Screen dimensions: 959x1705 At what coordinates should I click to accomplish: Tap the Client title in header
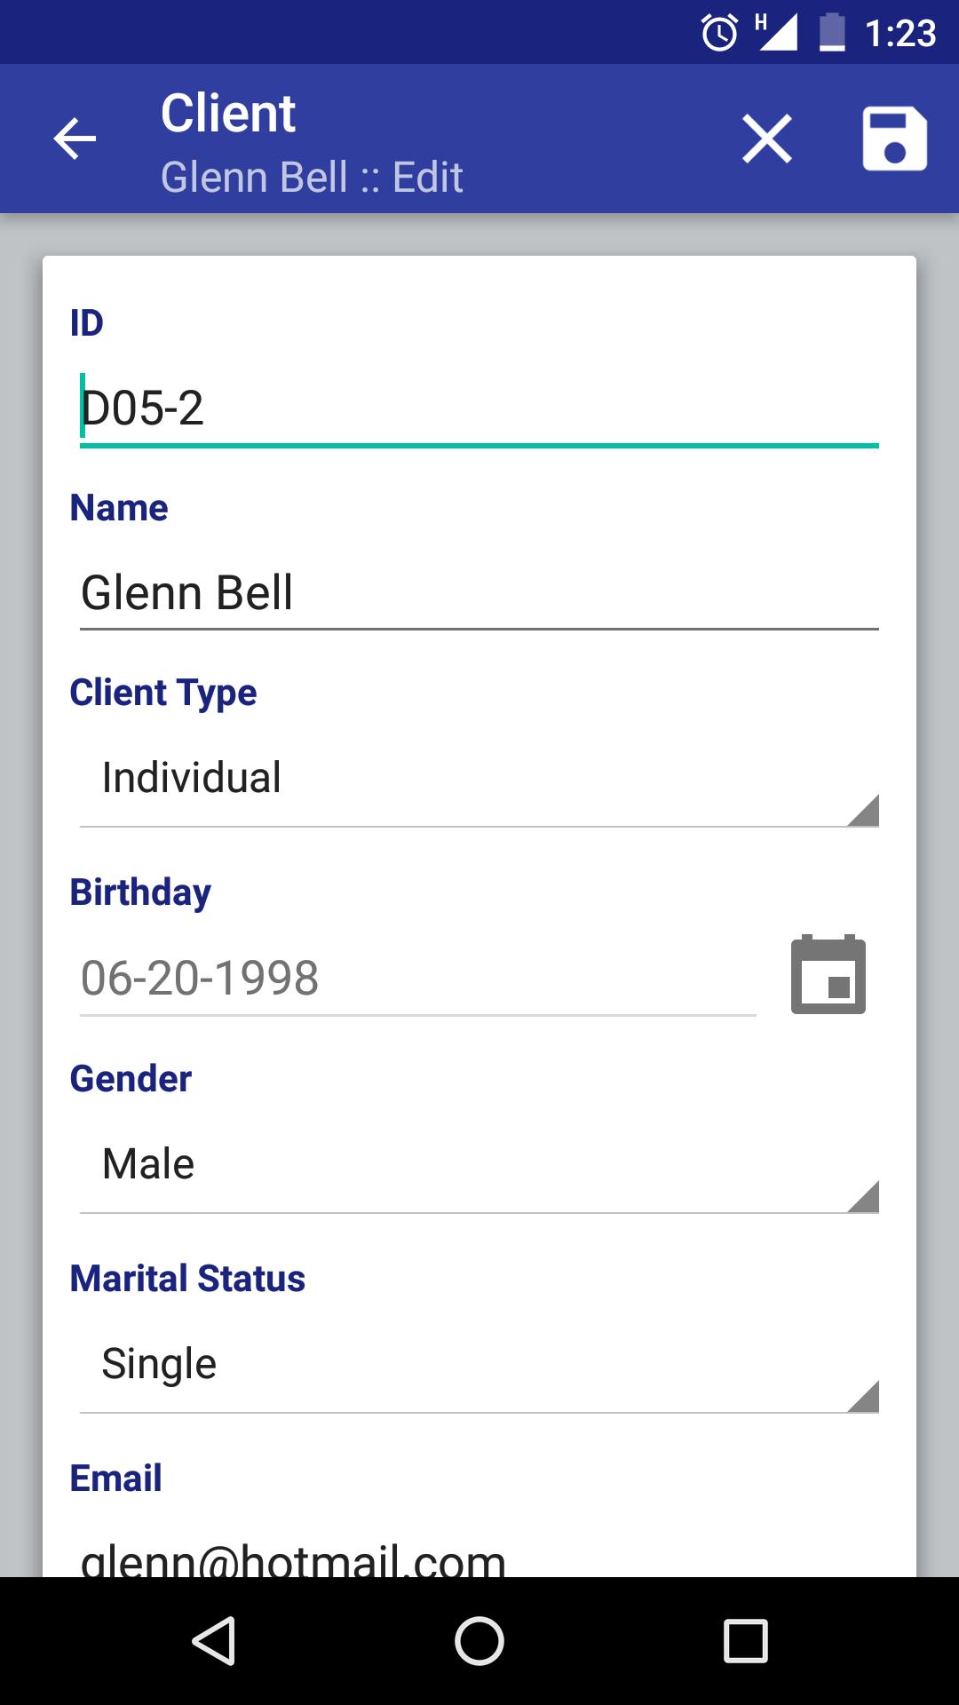pyautogui.click(x=228, y=114)
